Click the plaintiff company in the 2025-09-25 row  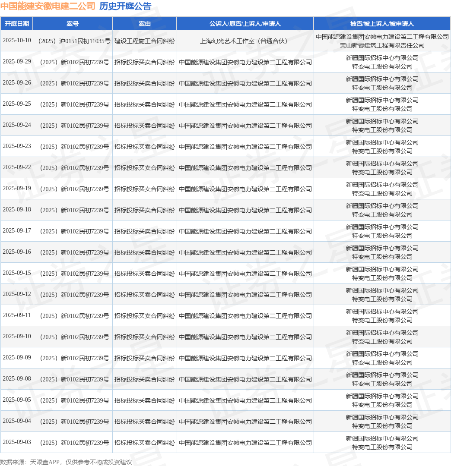point(245,104)
